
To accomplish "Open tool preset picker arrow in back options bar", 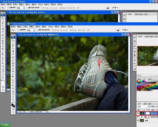I will pos(6,8).
